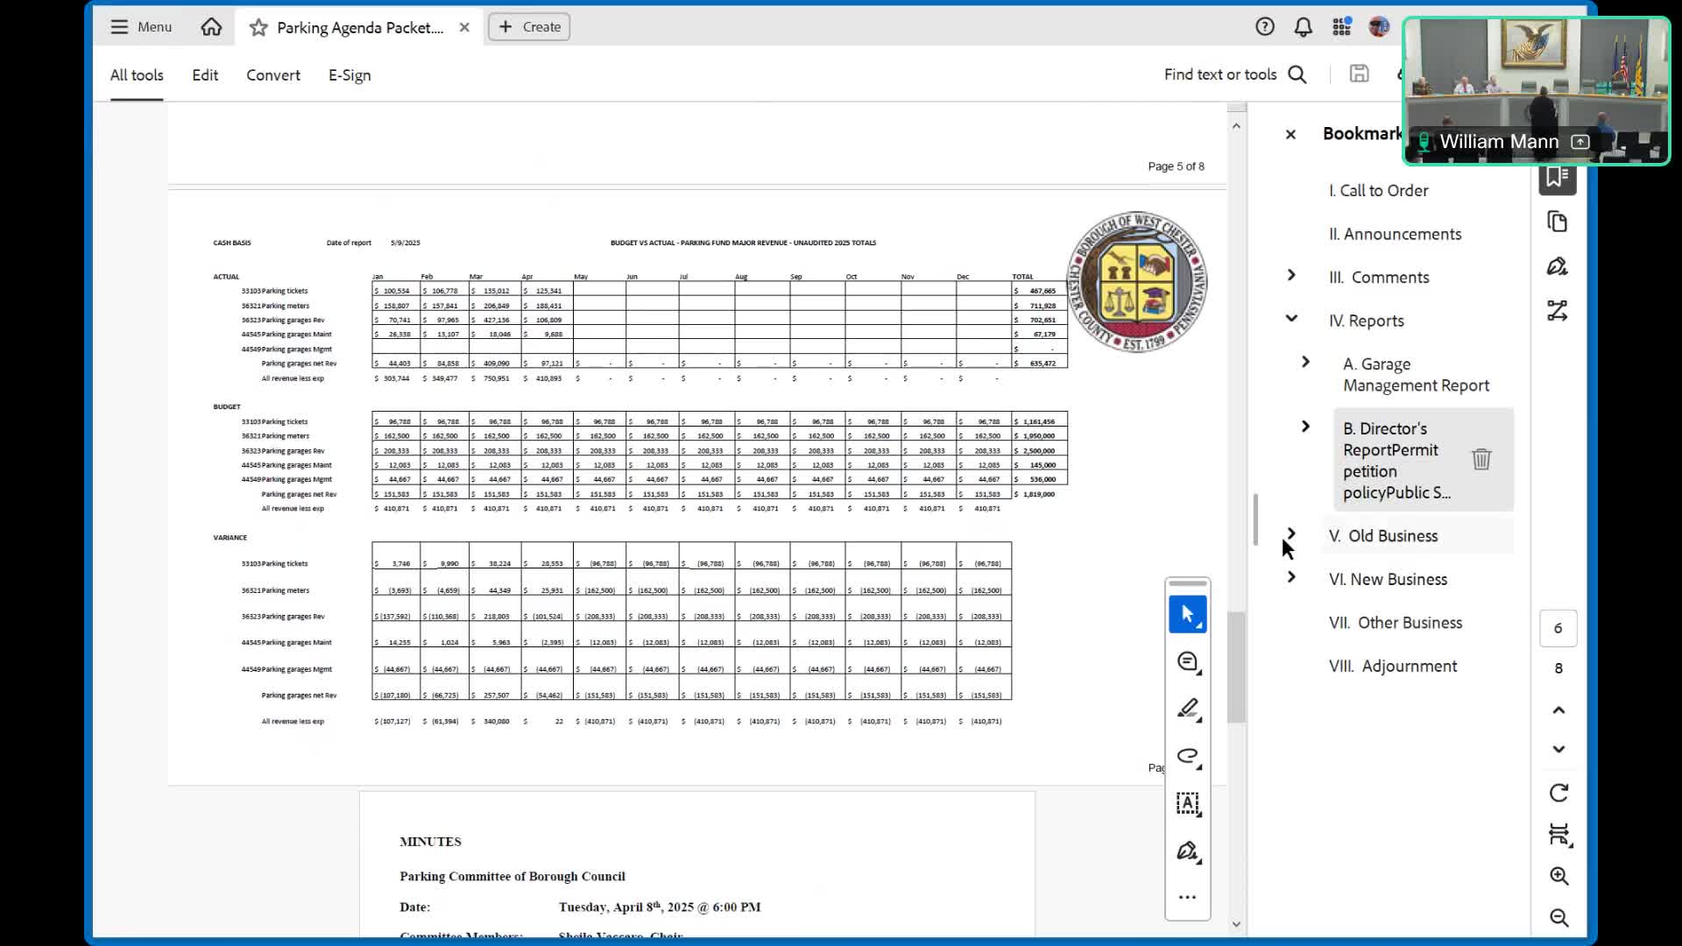Click the document vertical scrollbar thumb
Image resolution: width=1682 pixels, height=946 pixels.
1236,667
